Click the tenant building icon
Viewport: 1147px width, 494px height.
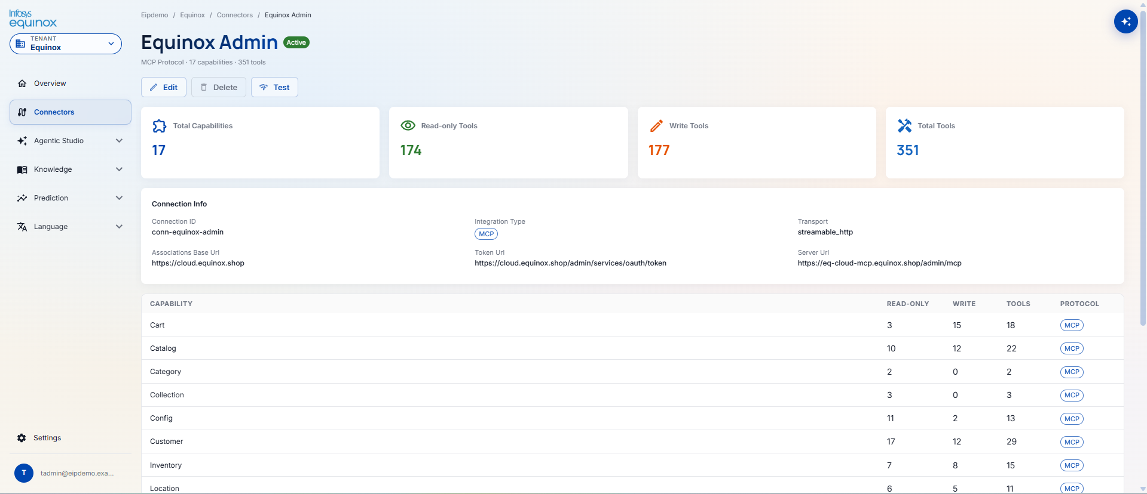[x=20, y=44]
